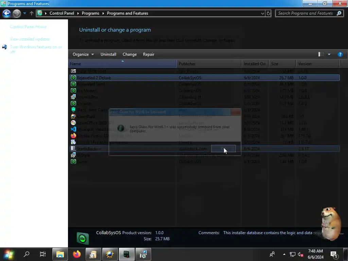The image size is (348, 261).
Task: Click the 7-Zip program icon in the list
Action: (73, 71)
